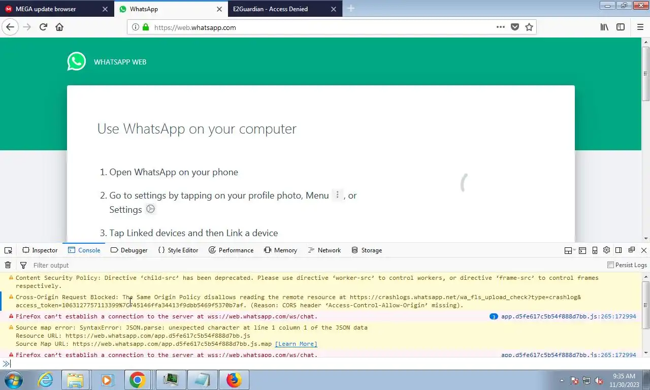Screen dimensions: 650x390
Task: Open the Style Editor devtools tab
Action: pyautogui.click(x=178, y=250)
